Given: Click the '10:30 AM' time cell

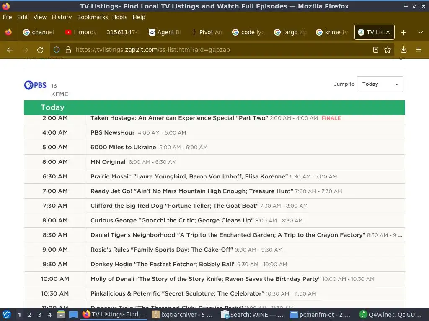Looking at the screenshot, I should tap(55, 293).
